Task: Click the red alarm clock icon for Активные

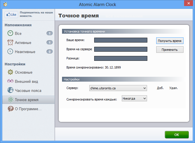Action: pyautogui.click(x=10, y=43)
